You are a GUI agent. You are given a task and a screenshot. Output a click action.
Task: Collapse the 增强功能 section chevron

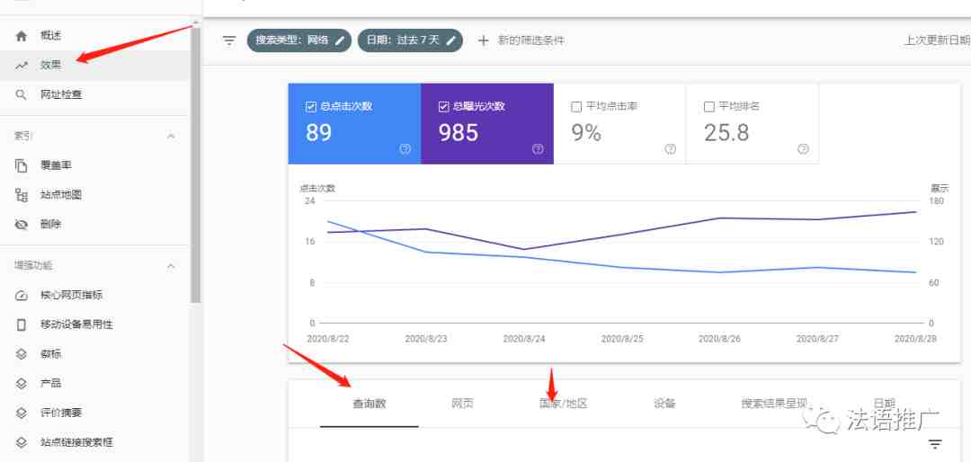tap(172, 266)
